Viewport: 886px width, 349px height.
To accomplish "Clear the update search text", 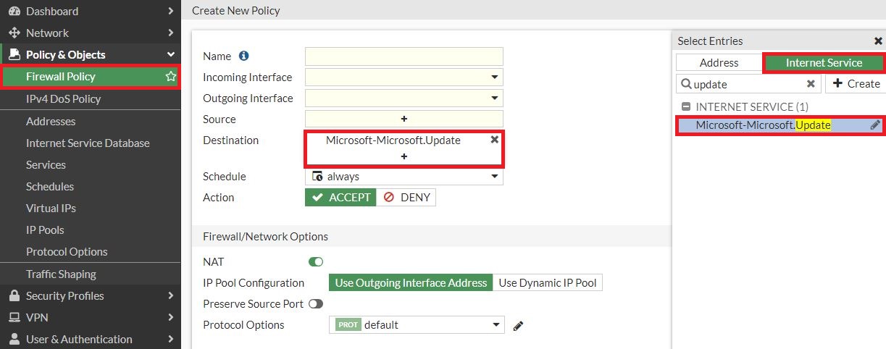I will [811, 84].
